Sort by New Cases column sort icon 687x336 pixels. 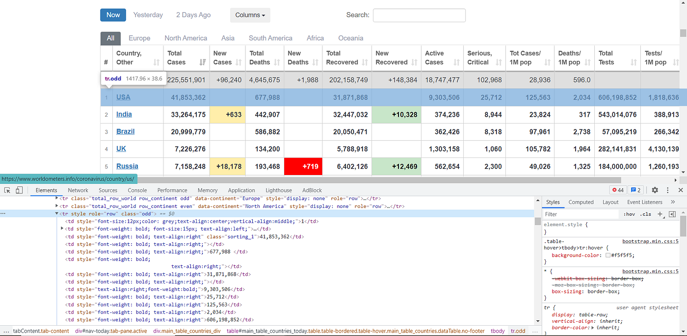pyautogui.click(x=238, y=62)
